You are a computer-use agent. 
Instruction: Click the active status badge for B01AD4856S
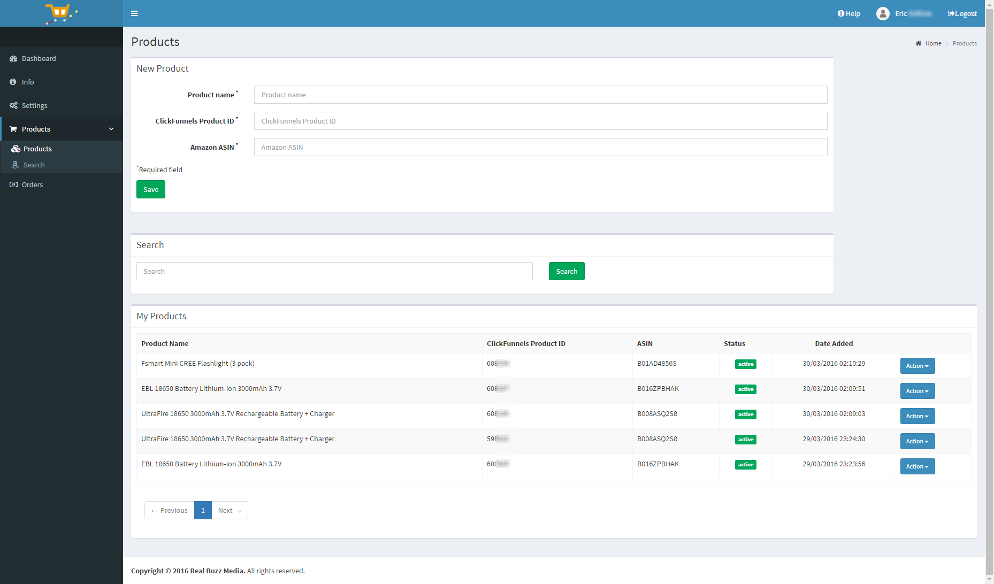point(746,364)
